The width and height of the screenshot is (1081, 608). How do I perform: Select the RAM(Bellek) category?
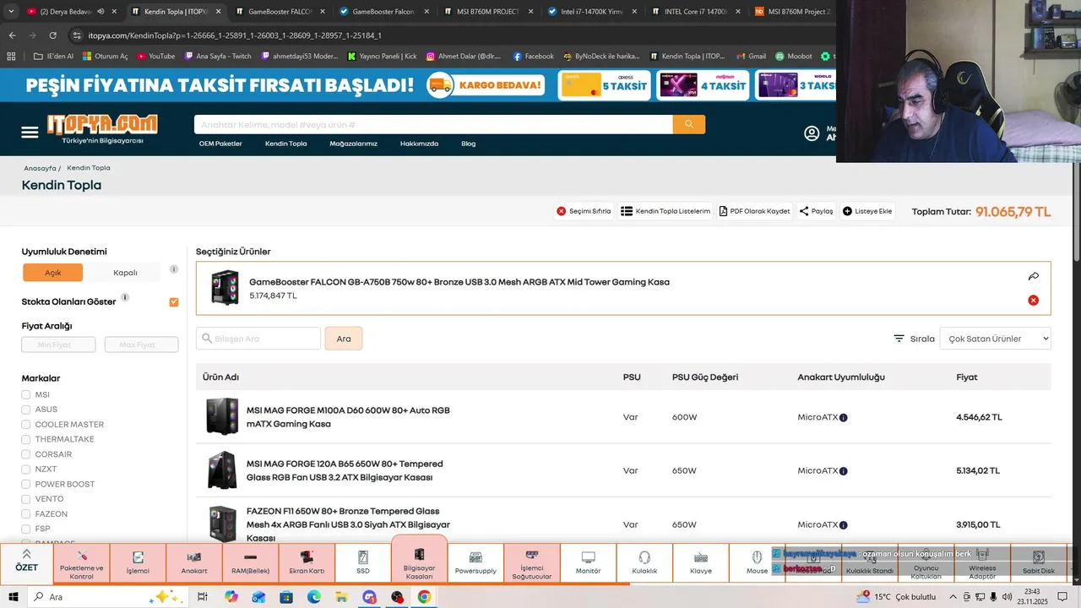[250, 564]
